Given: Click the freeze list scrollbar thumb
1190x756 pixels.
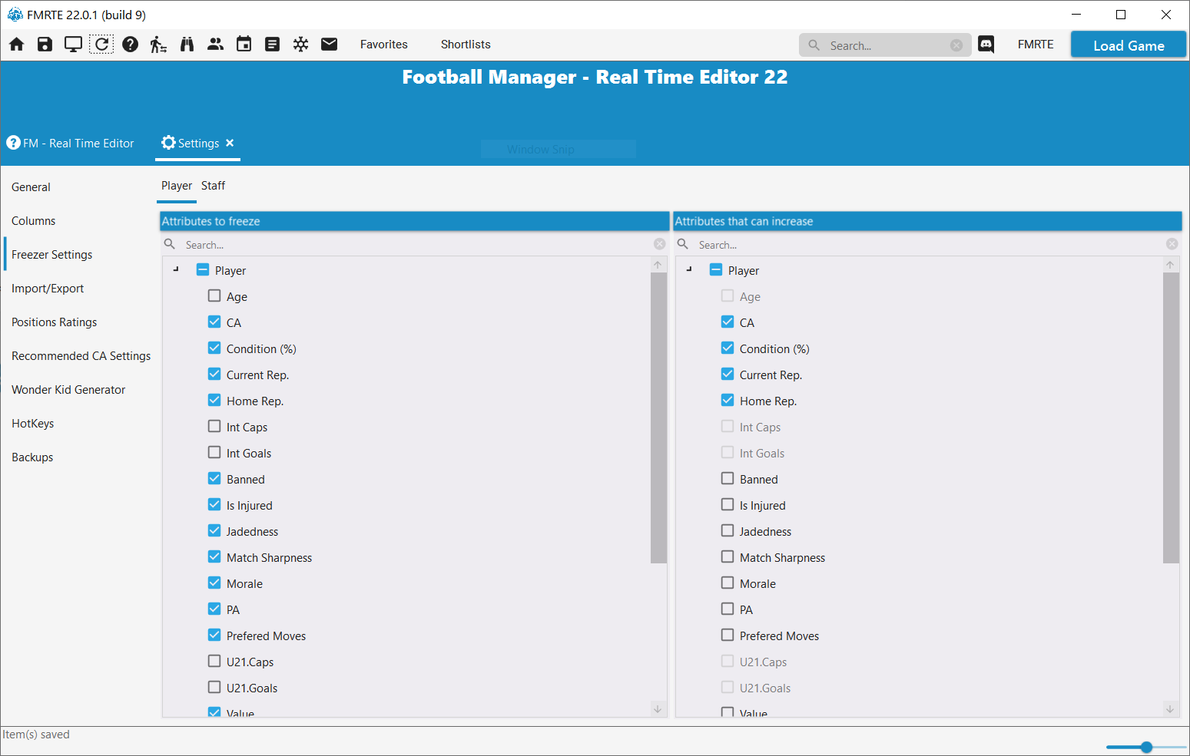Looking at the screenshot, I should [658, 418].
